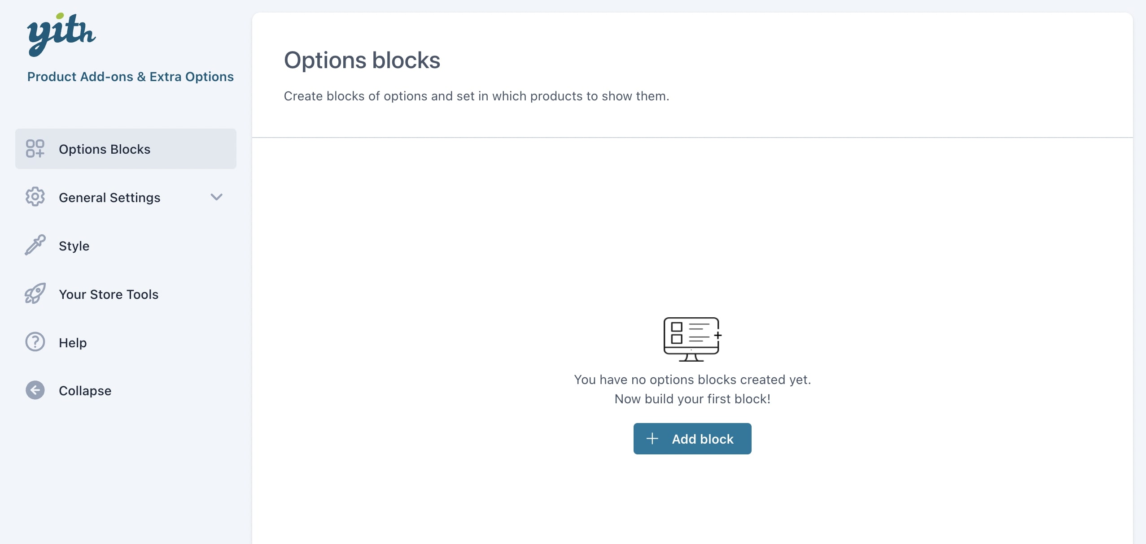Image resolution: width=1146 pixels, height=544 pixels.
Task: Click the Options Blocks grid icon
Action: pos(35,149)
